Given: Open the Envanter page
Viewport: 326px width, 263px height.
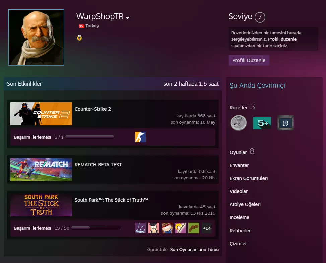Looking at the screenshot, I should (239, 165).
